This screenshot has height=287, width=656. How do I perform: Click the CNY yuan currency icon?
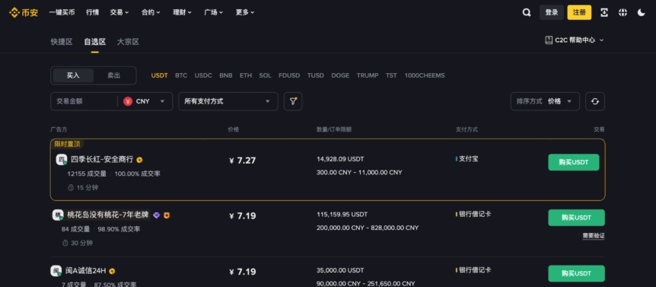tap(128, 101)
